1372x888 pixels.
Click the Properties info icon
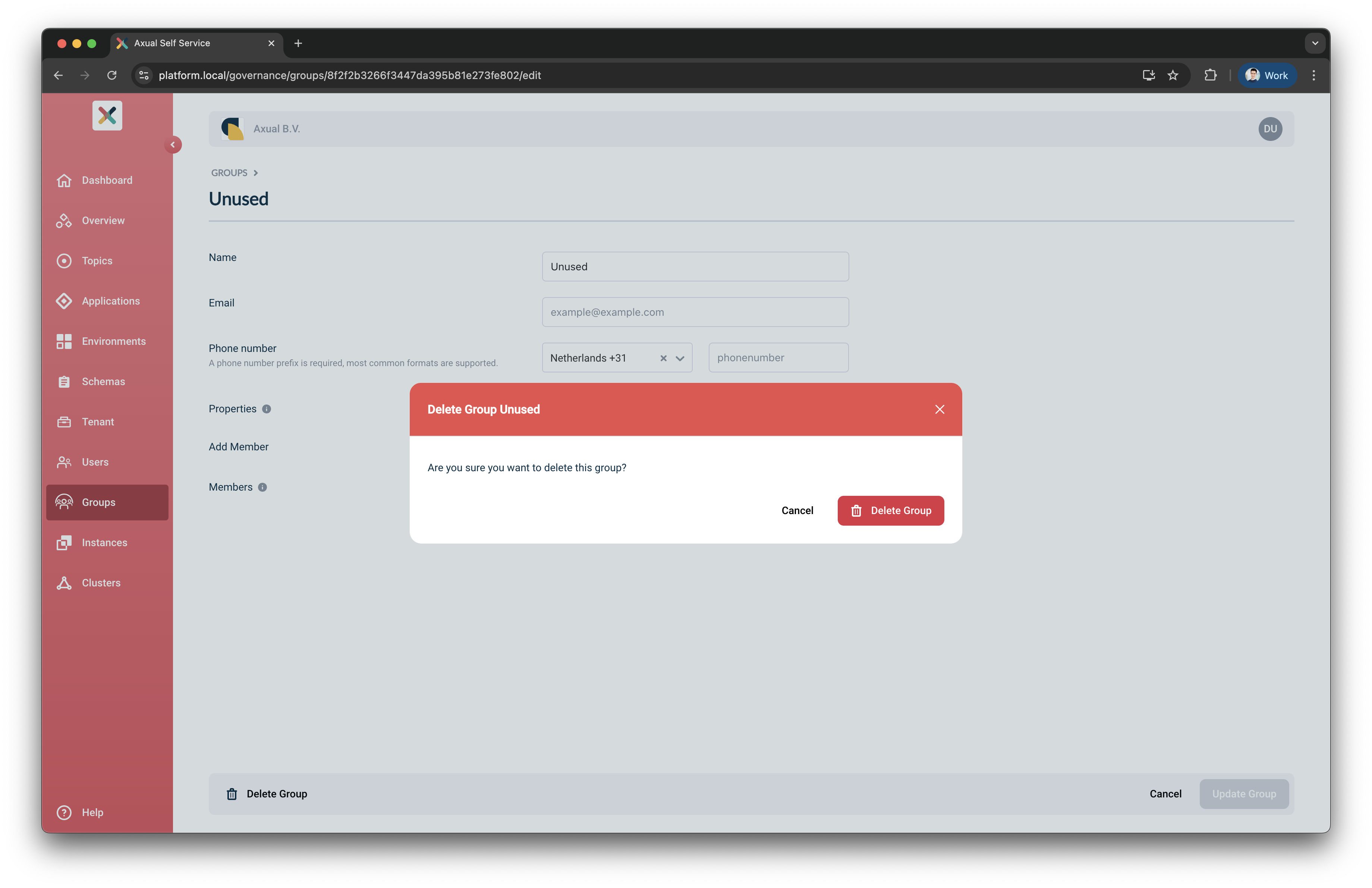(266, 409)
